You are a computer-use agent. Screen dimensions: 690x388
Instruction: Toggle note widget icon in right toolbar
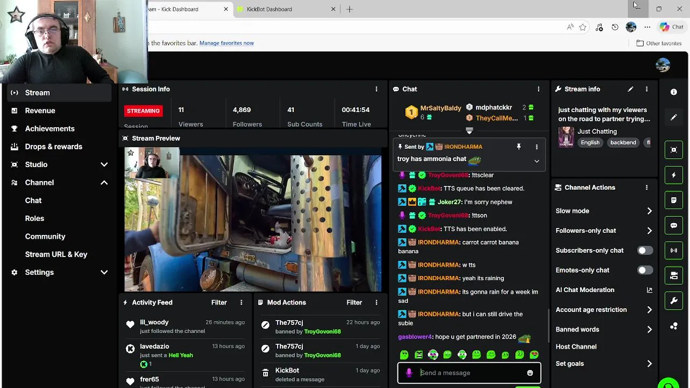click(673, 200)
